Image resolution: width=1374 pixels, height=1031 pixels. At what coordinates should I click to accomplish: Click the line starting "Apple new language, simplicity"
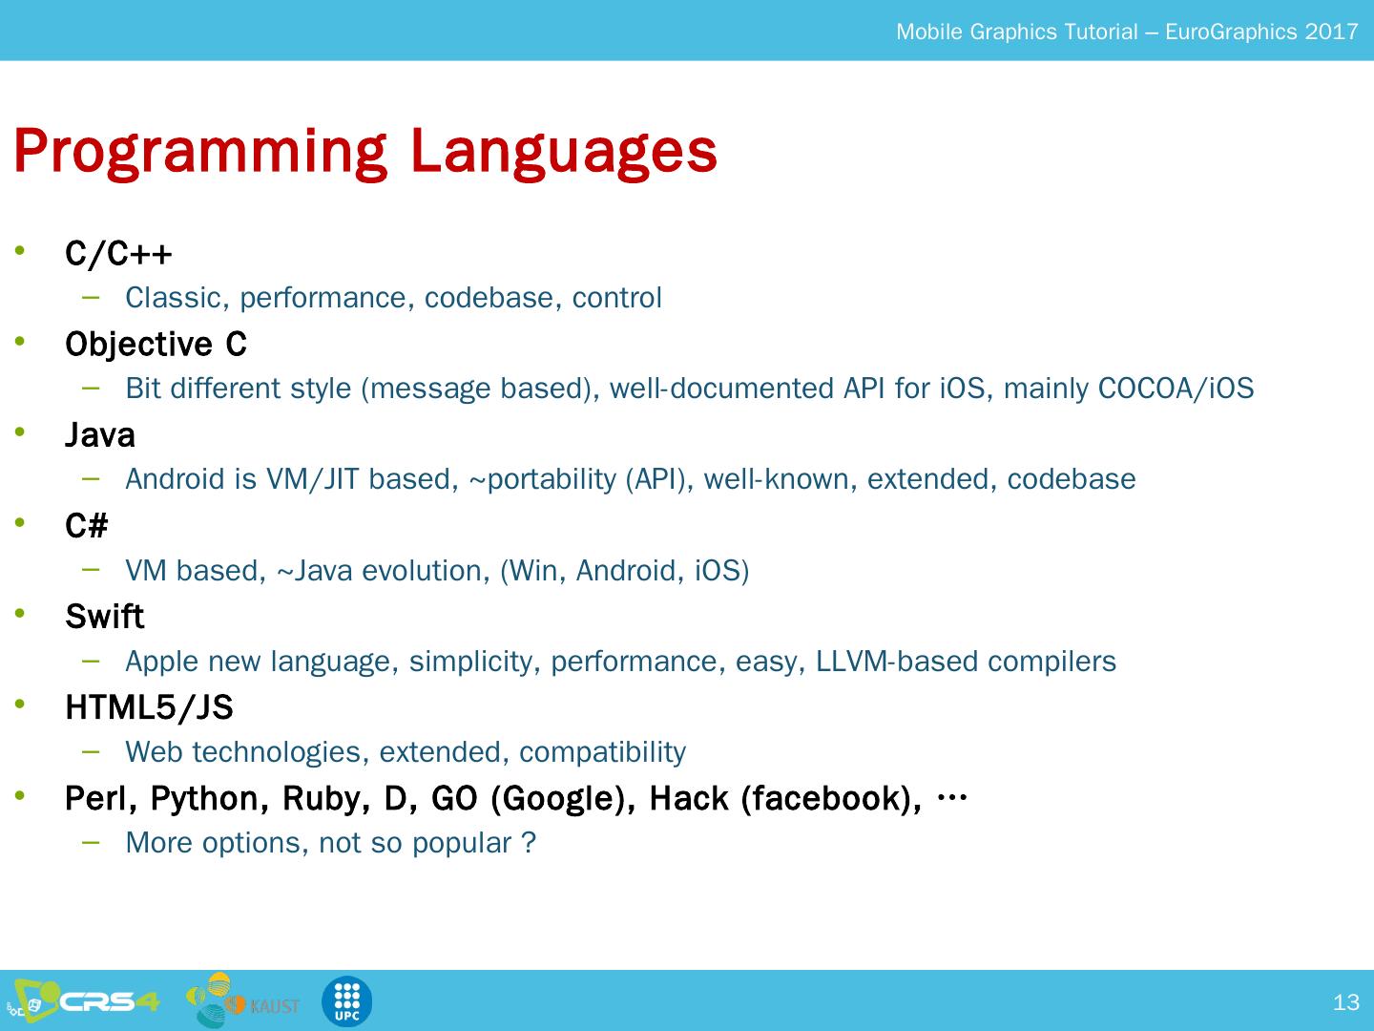[x=620, y=662]
